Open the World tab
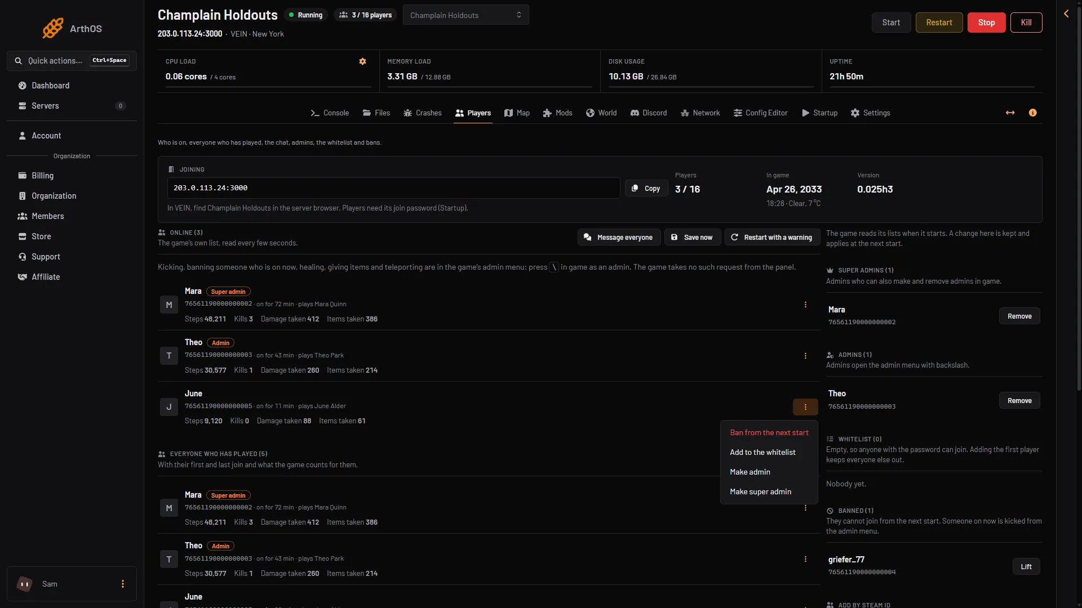The image size is (1082, 608). [x=601, y=113]
